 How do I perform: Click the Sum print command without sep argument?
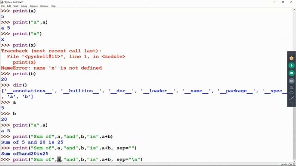(x=57, y=136)
